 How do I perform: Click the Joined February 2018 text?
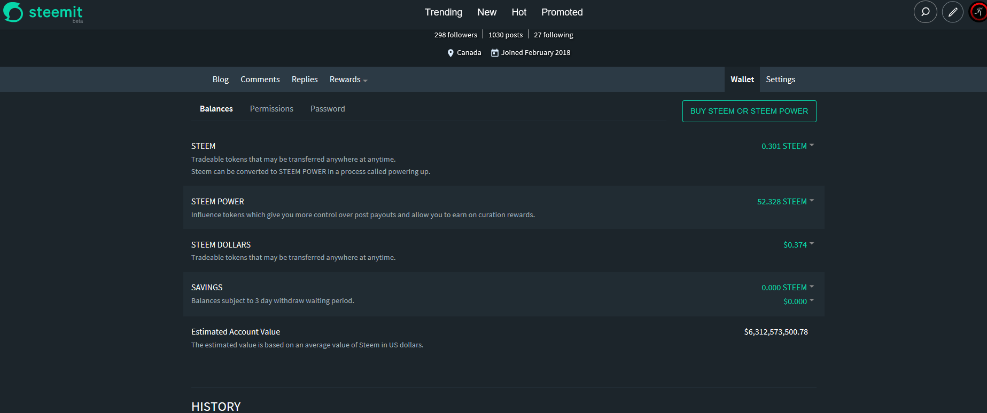coord(535,53)
